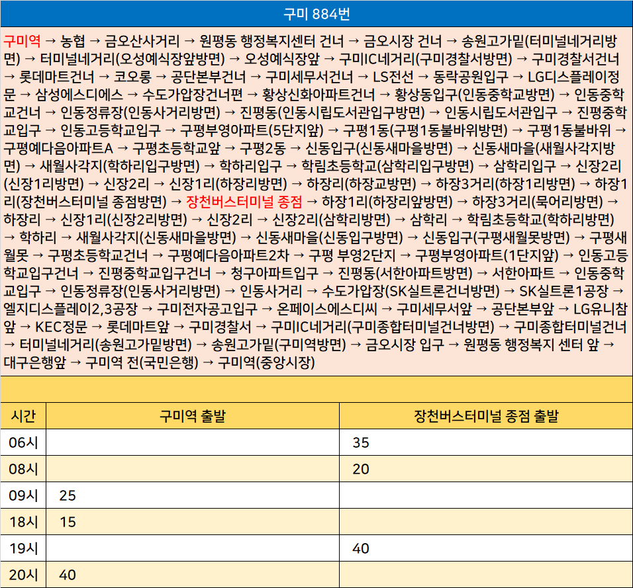
Task: Select the '08시' row label
Action: pos(23,469)
